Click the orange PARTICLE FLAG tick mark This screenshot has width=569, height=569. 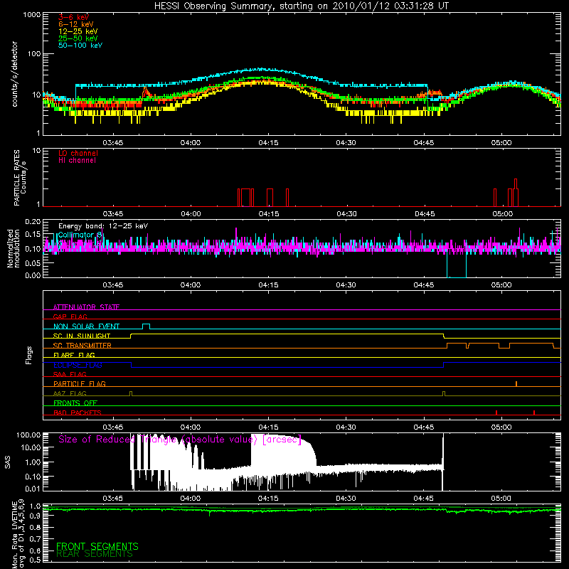516,383
